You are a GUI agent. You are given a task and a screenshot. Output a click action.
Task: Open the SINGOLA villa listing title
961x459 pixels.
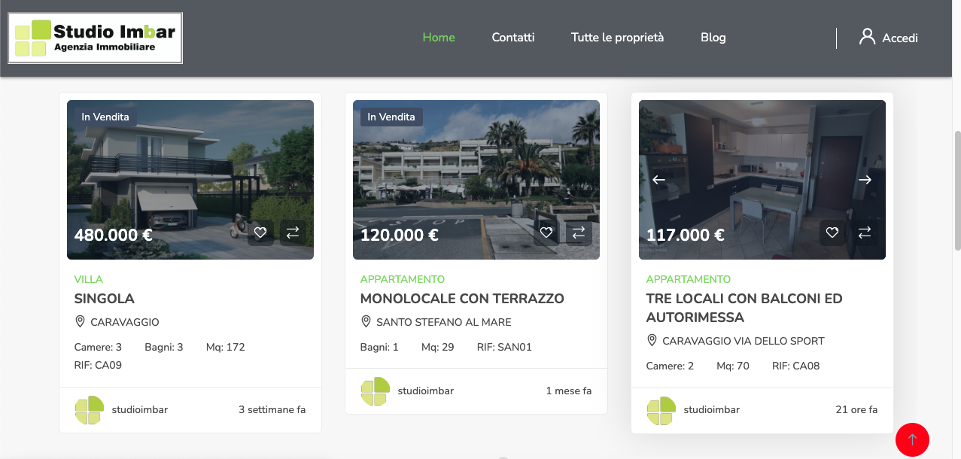point(105,299)
